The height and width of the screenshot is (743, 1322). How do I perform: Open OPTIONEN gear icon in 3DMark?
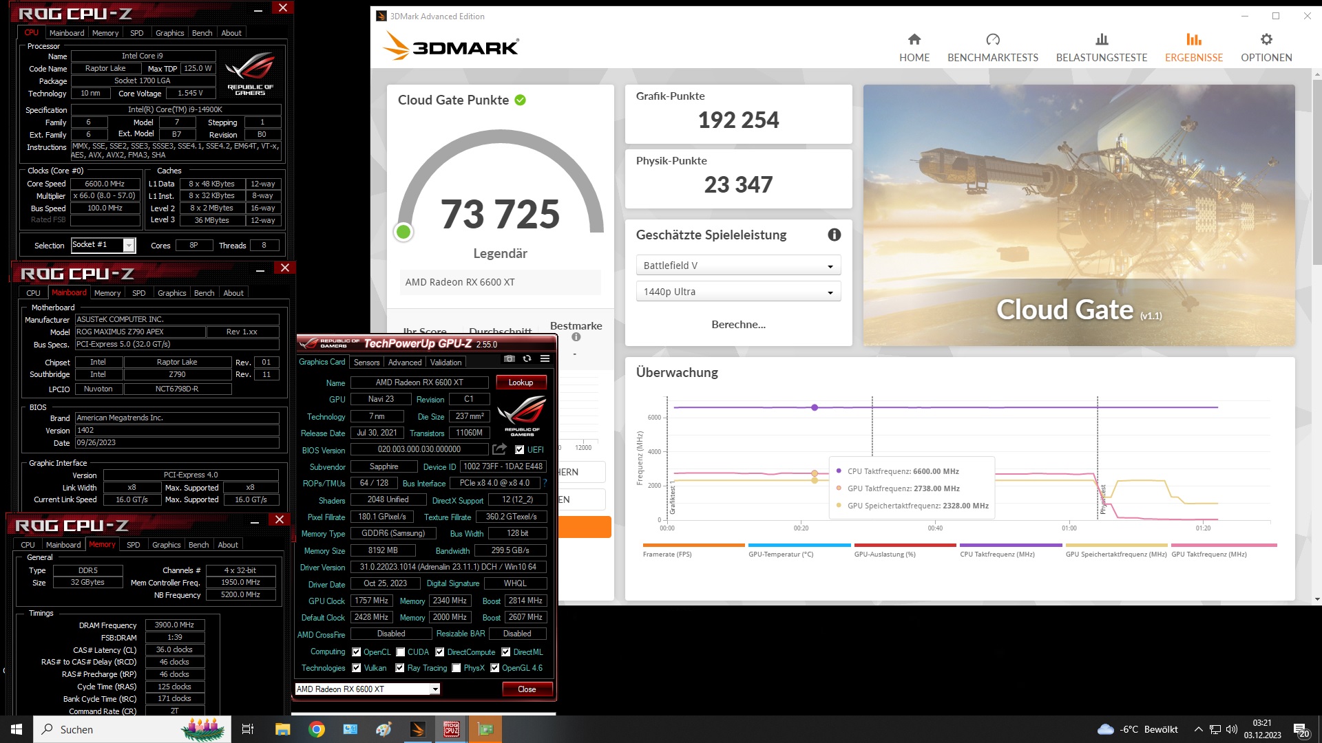1266,39
